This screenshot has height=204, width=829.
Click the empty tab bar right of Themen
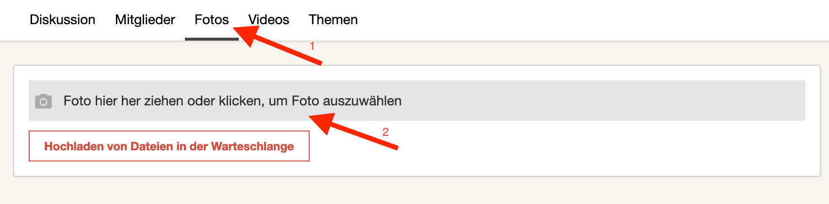click(x=582, y=20)
